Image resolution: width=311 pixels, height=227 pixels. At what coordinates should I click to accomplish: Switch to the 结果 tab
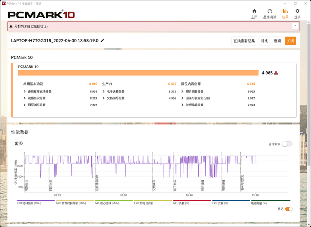point(285,14)
